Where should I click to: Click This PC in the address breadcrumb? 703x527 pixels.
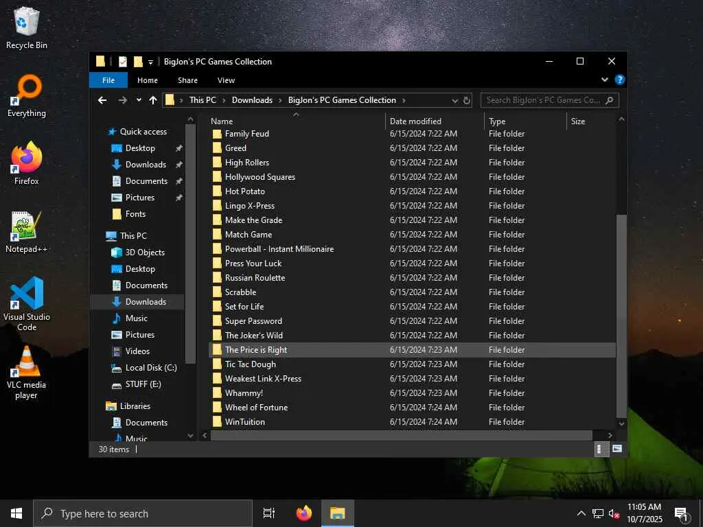203,100
